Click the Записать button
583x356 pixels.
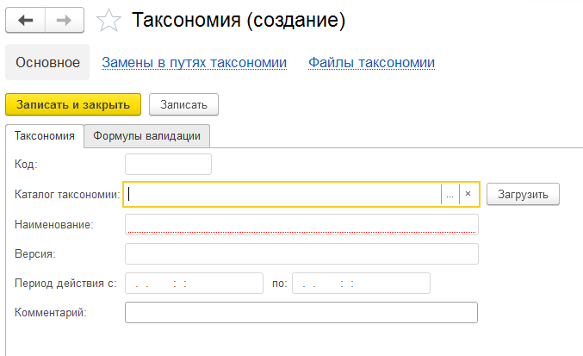tap(183, 104)
